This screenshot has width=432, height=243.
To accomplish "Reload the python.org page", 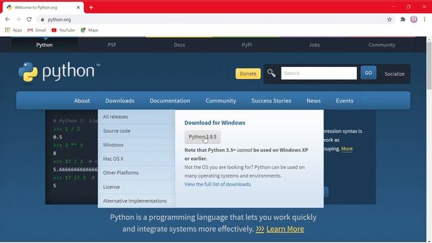I will (29, 20).
